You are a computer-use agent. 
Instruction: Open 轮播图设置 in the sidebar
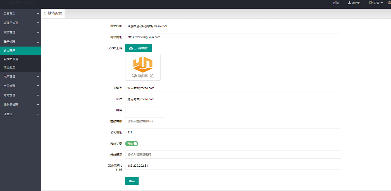coord(11,59)
